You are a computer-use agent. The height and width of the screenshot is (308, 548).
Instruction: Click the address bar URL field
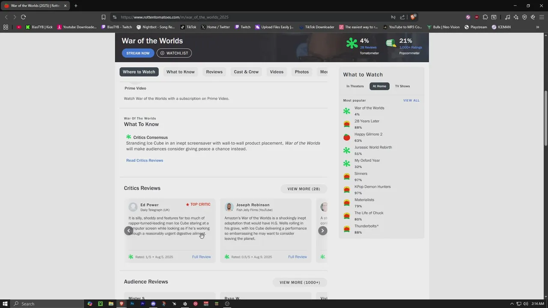[x=253, y=17]
